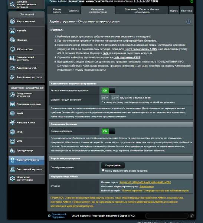Switch off the security update toggle
The height and width of the screenshot is (223, 203).
(108, 131)
